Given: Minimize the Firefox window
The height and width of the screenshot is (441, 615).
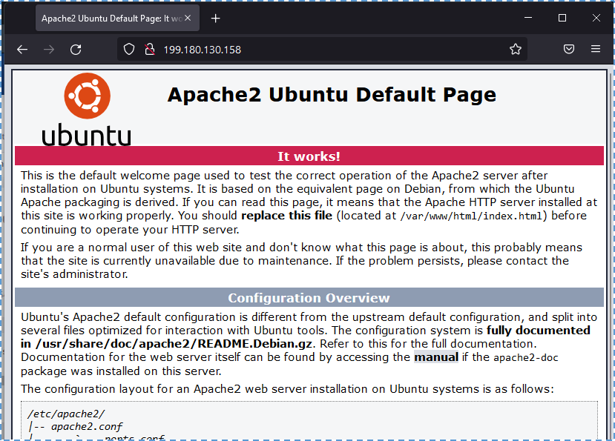Looking at the screenshot, I should (x=528, y=18).
